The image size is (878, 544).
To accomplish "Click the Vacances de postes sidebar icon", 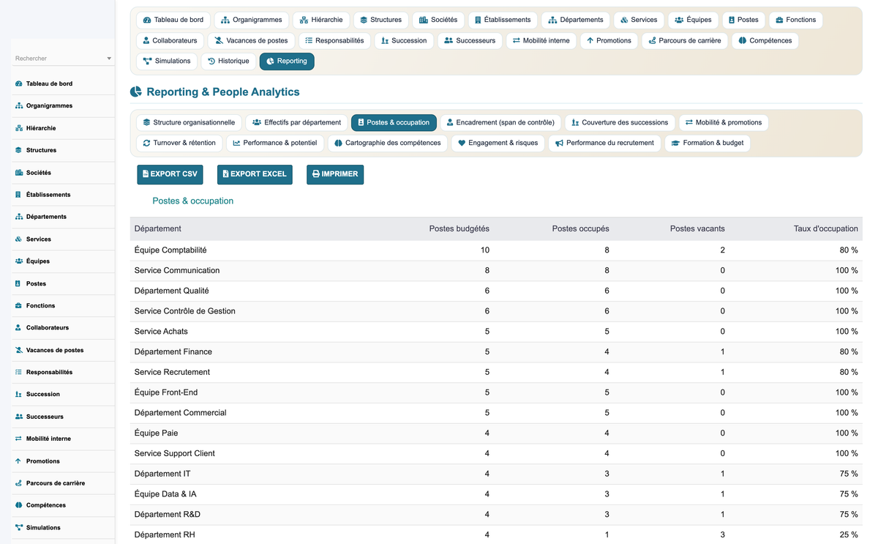I will tap(18, 350).
